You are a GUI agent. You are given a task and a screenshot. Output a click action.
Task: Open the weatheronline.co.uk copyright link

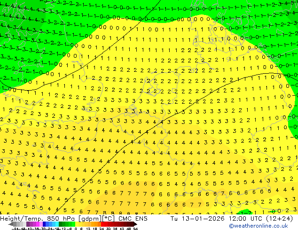click(259, 226)
